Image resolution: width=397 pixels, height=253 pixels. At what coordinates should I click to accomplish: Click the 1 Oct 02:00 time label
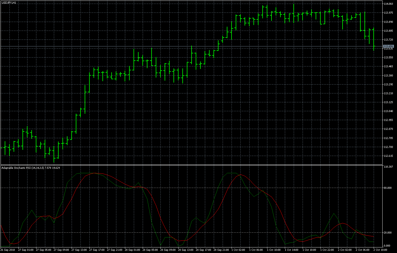(x=238, y=250)
